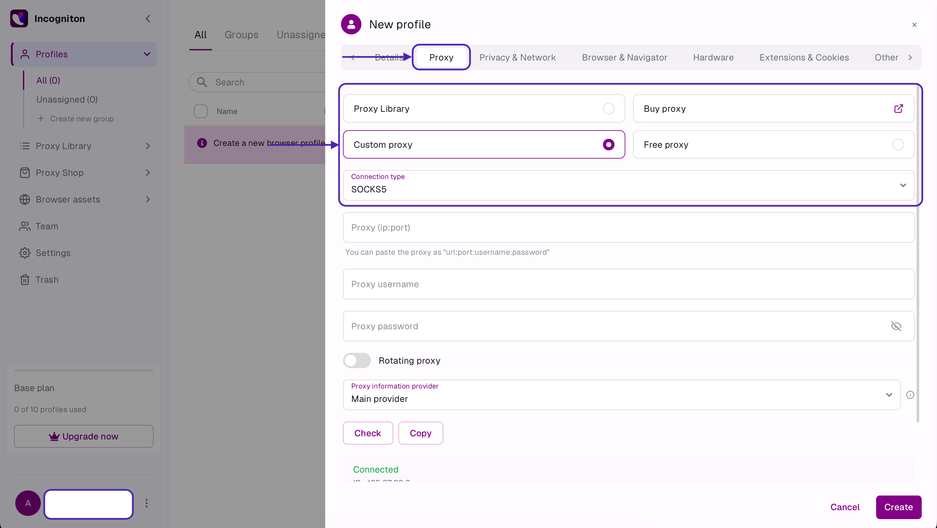Click the green Connected status text
The image size is (937, 528).
click(x=376, y=469)
